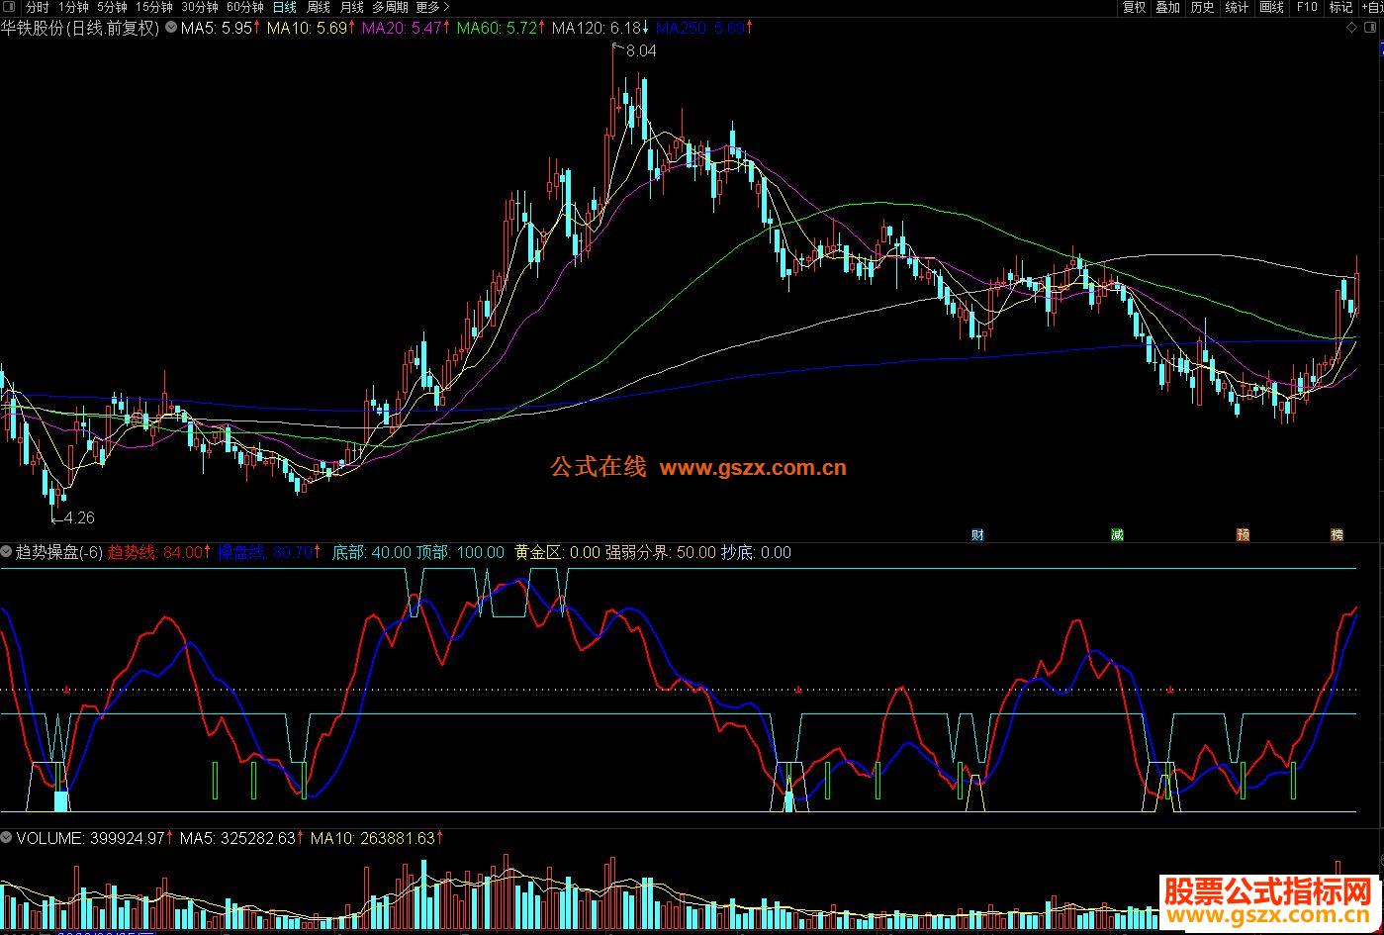Toggle the right side panel icon

1371,28
